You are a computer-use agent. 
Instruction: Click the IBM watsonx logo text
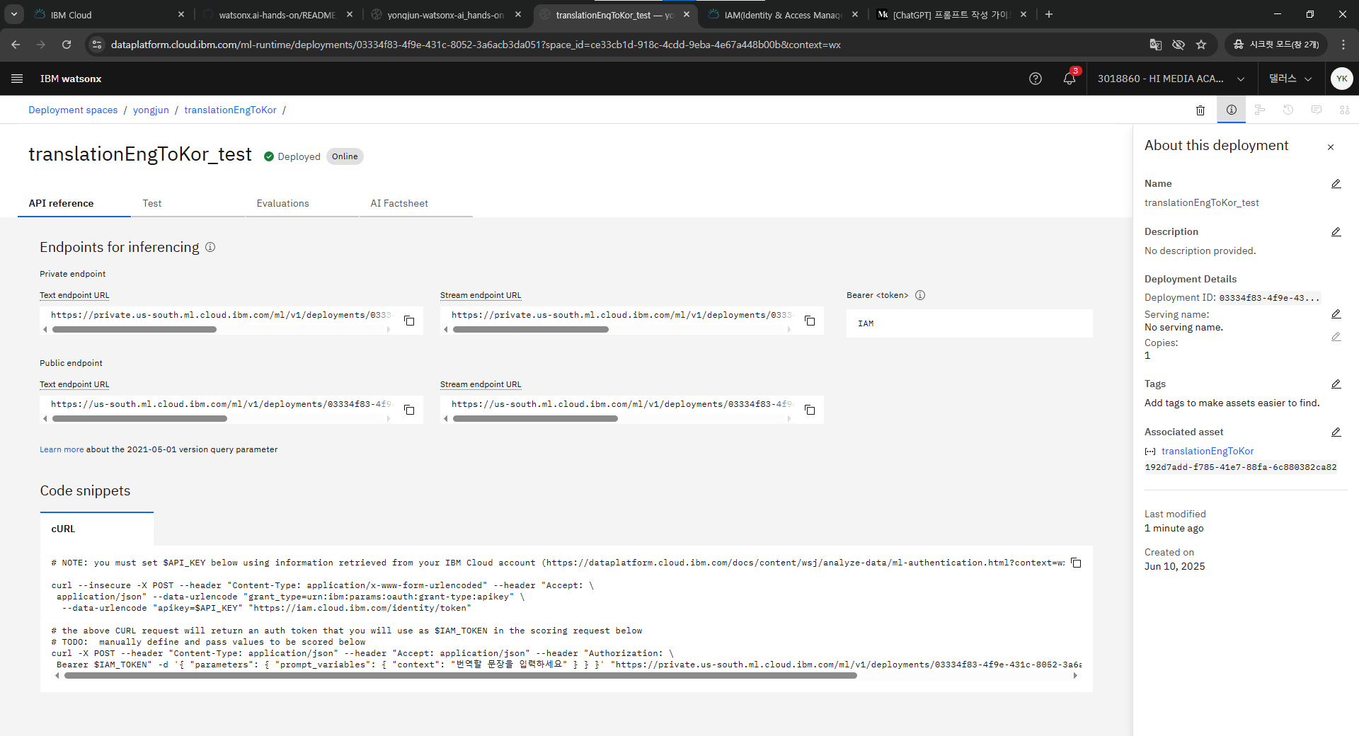point(71,79)
